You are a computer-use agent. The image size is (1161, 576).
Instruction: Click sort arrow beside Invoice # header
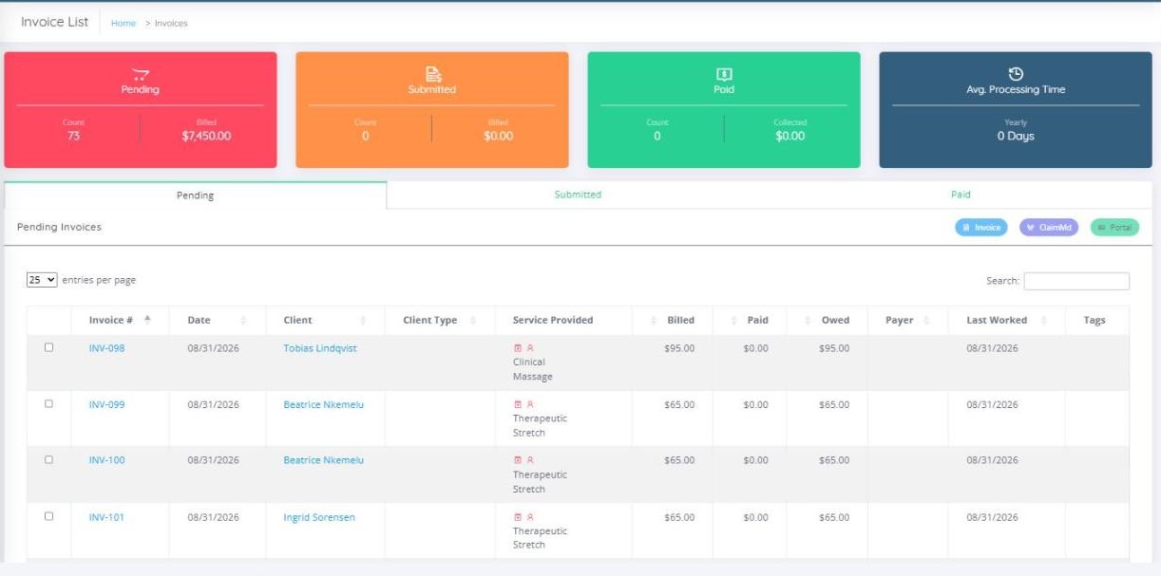(x=147, y=320)
